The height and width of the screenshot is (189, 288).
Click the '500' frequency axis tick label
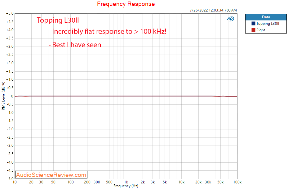[x=109, y=182]
